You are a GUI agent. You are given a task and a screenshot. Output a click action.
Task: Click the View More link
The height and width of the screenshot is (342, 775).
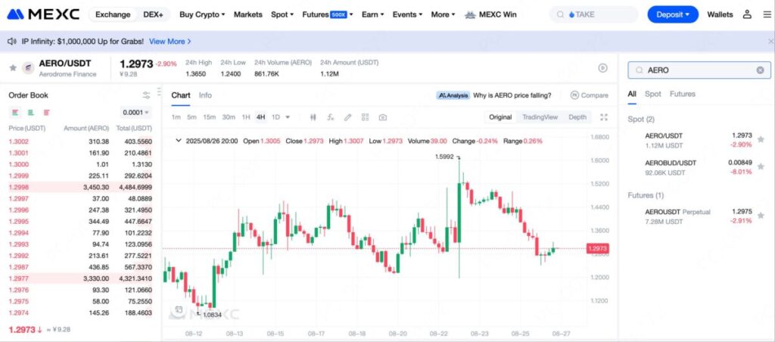click(x=170, y=42)
